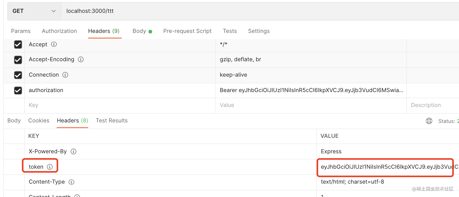
Task: Disable the Accept-Encoding header checkbox
Action: point(18,60)
